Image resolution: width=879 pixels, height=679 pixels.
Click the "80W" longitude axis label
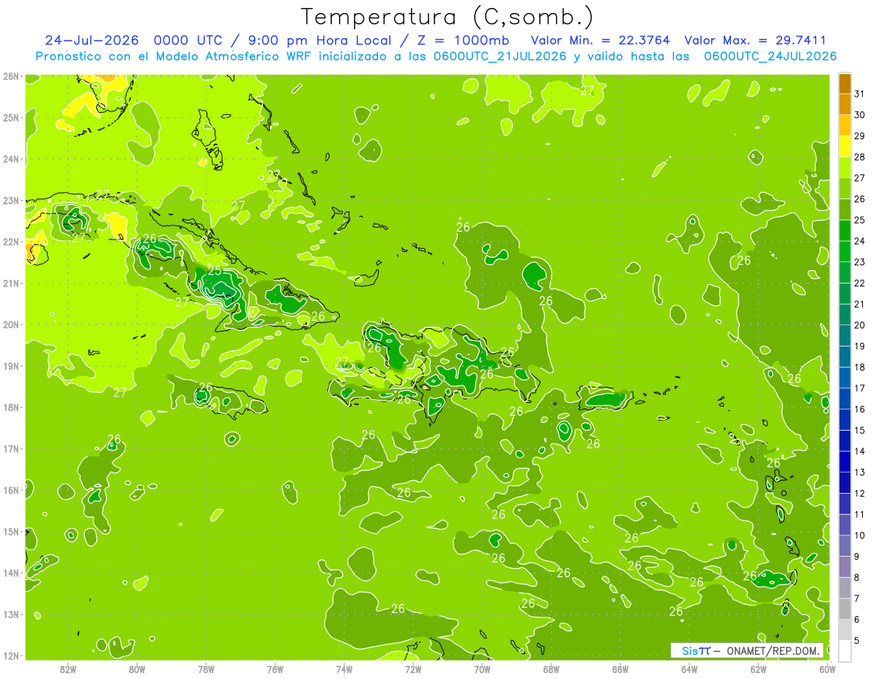(x=137, y=669)
